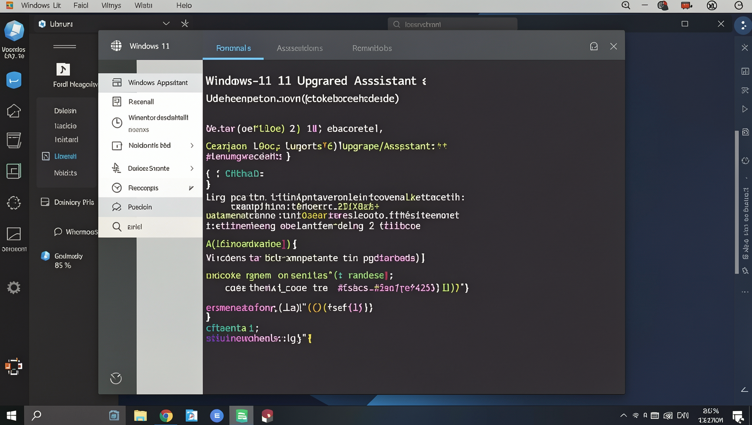Open the Faiol menu
Screen dimensions: 752x425
click(x=81, y=6)
